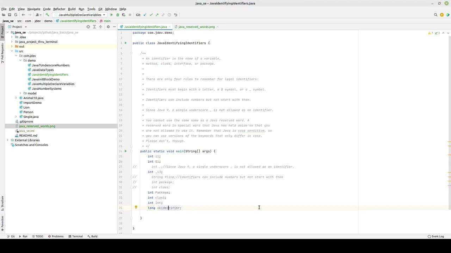The width and height of the screenshot is (451, 253).
Task: Open the JavaMultipleDeclareVariables run configuration dropdown
Action: (x=80, y=15)
